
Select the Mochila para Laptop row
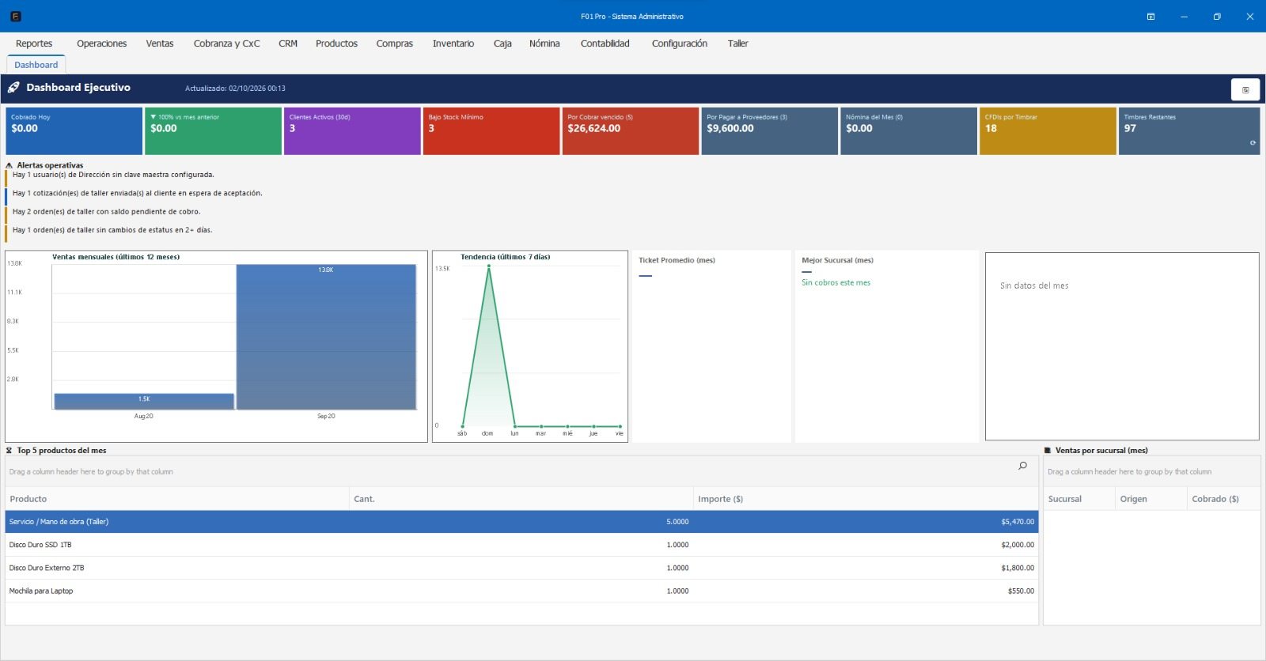[x=521, y=591]
